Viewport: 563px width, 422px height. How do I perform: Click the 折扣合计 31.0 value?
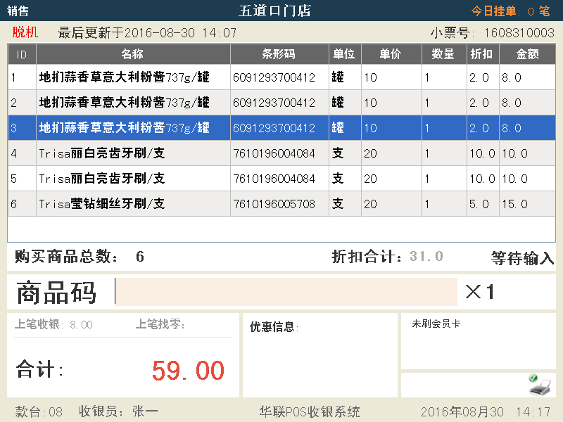click(x=426, y=256)
